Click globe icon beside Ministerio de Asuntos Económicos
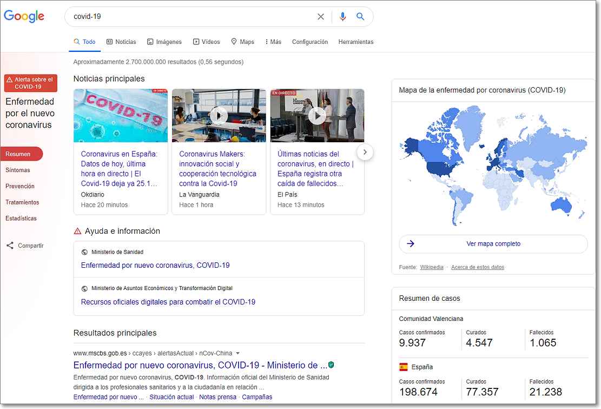 tap(85, 289)
